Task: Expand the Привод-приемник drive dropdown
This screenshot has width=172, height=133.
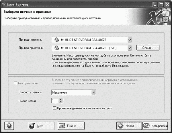Action: coord(130,48)
